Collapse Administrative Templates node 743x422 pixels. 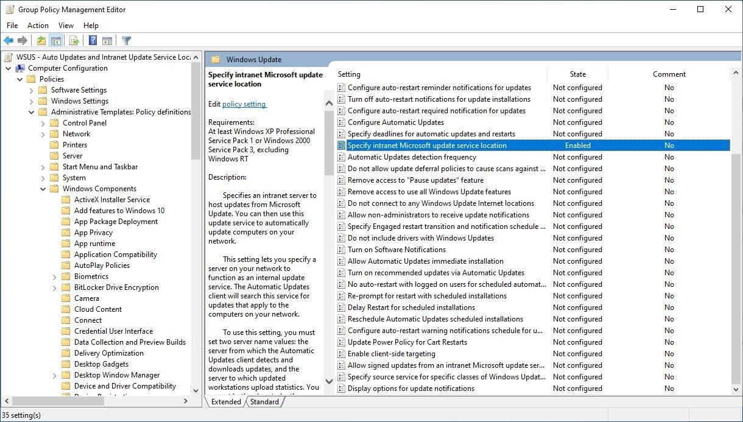click(32, 112)
